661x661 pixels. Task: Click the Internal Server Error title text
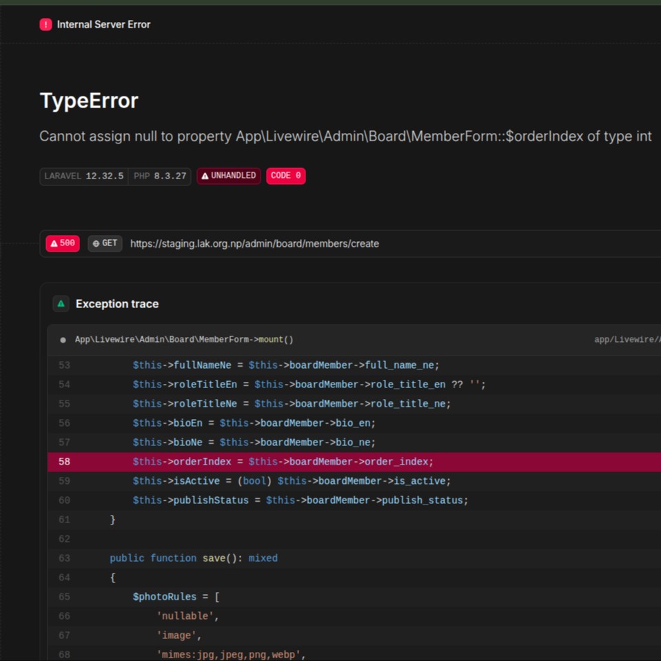103,25
